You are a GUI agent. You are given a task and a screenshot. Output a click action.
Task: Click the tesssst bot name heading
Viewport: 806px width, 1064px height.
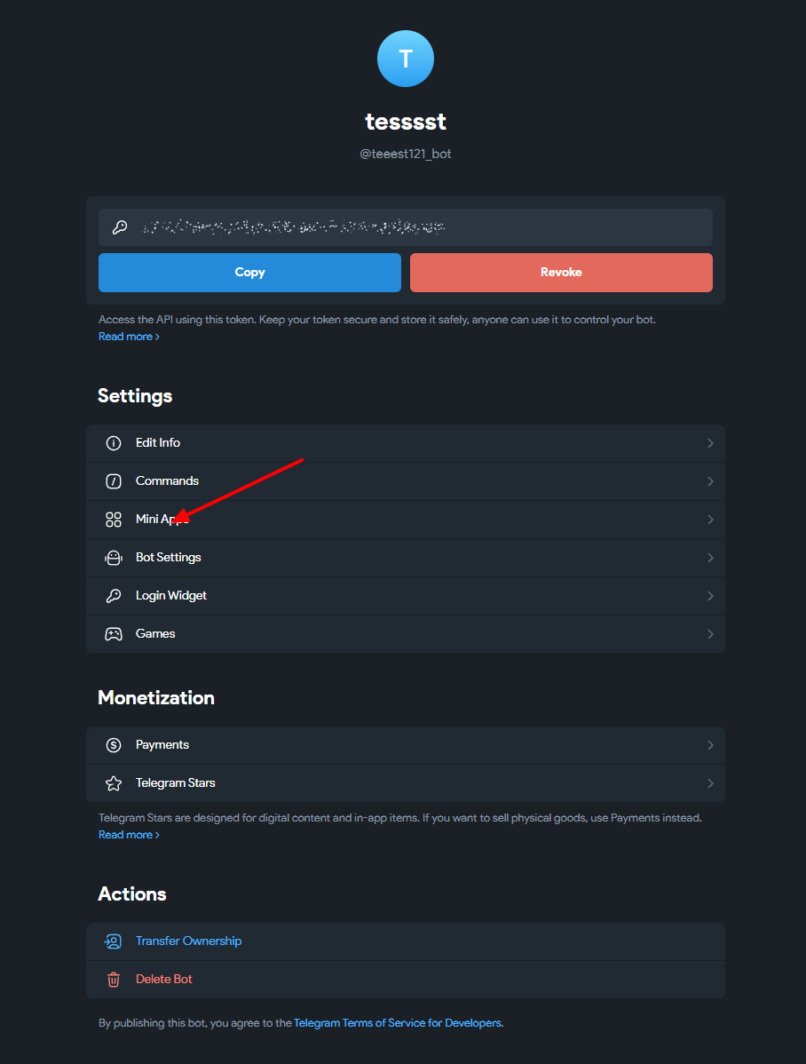tap(405, 122)
